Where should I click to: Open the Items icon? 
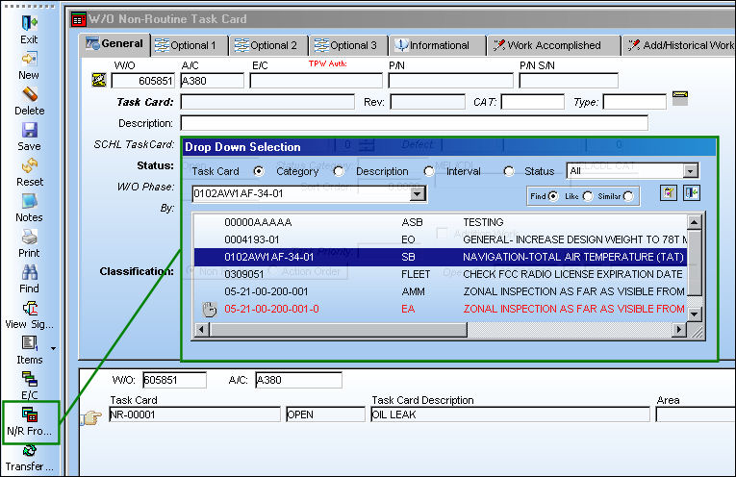click(30, 343)
